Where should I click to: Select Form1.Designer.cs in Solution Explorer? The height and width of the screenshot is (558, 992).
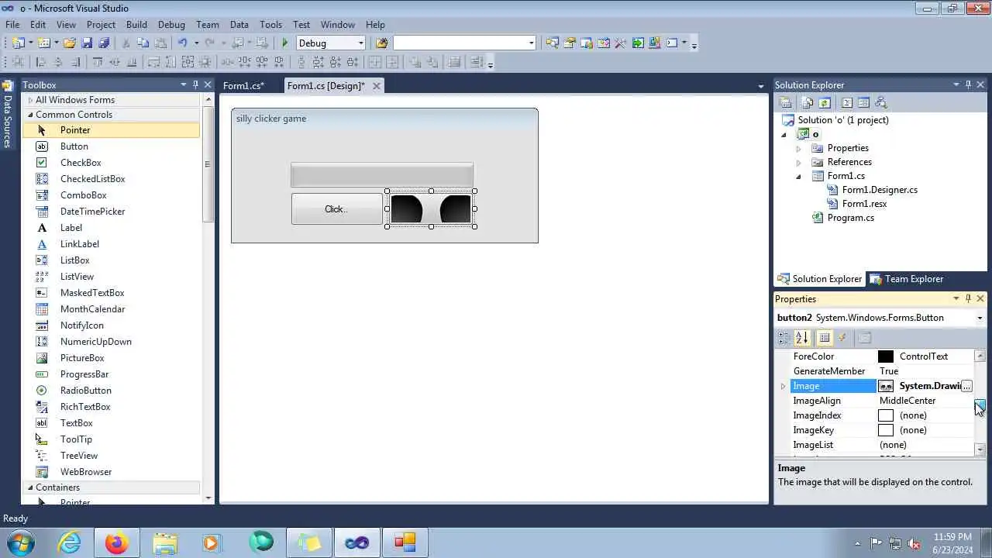click(x=880, y=190)
